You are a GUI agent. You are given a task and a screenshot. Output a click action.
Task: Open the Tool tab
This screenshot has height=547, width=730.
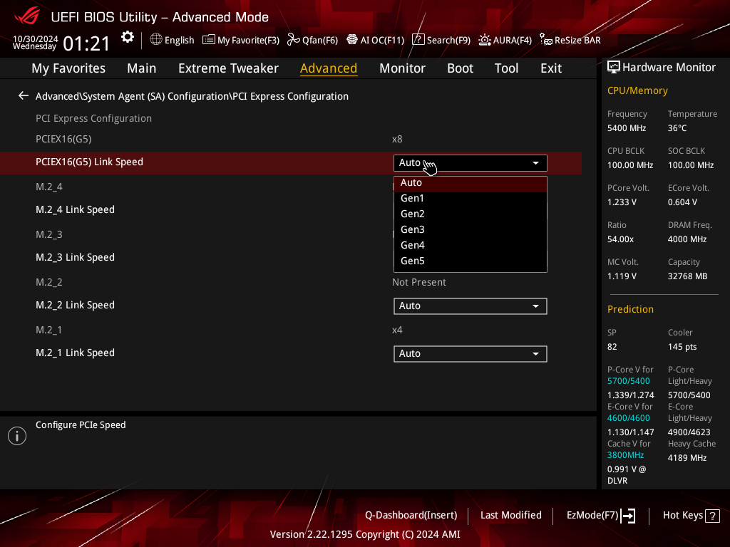[x=507, y=68]
